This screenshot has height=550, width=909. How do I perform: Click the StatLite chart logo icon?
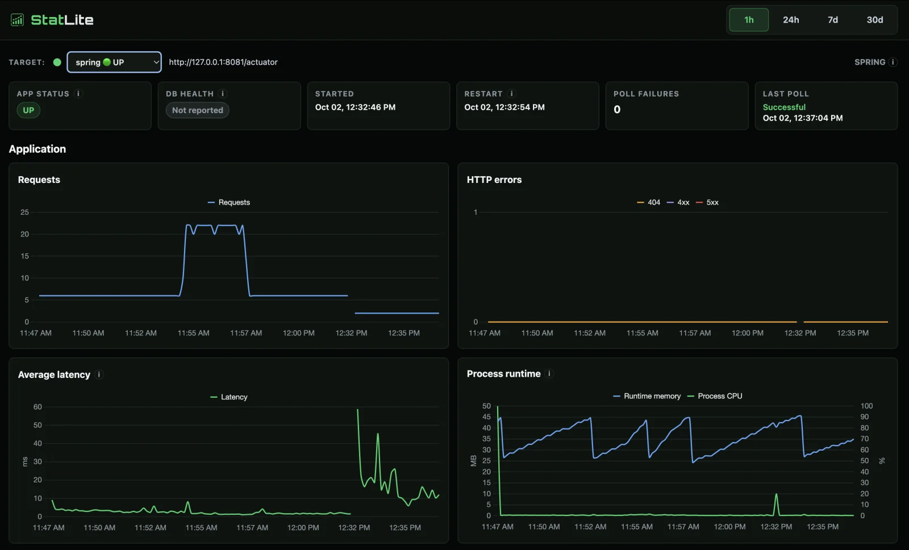click(x=17, y=20)
